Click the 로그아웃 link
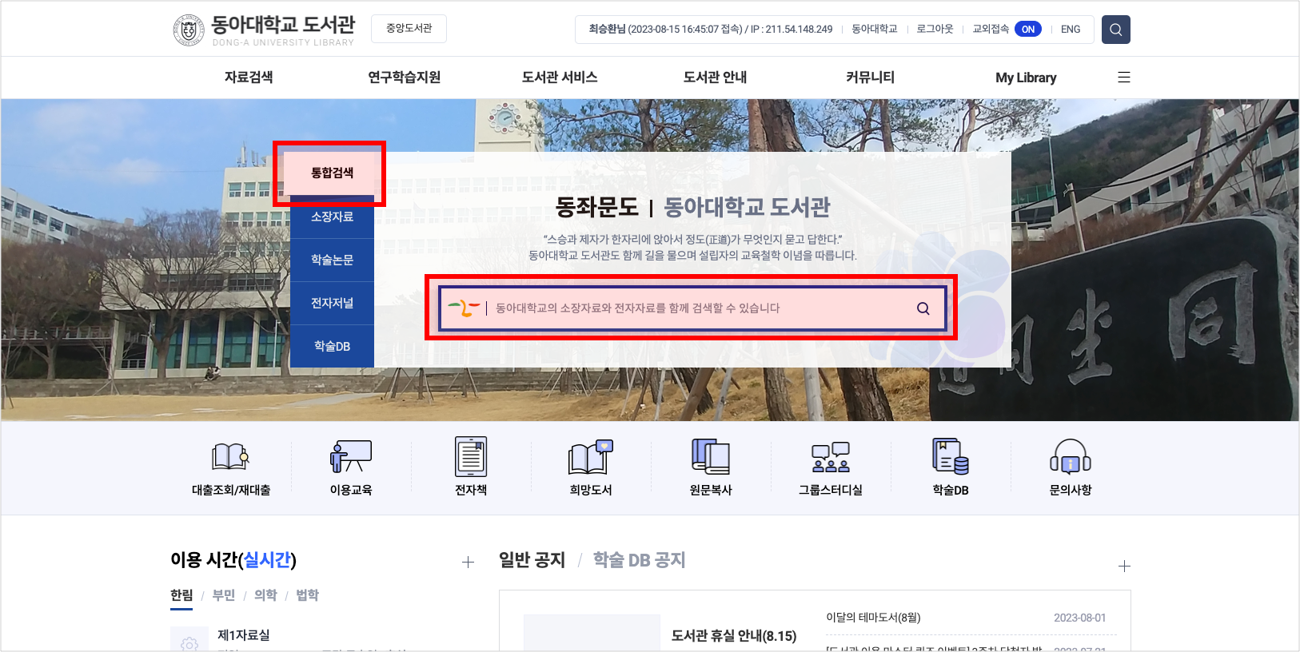1300x652 pixels. 935,30
